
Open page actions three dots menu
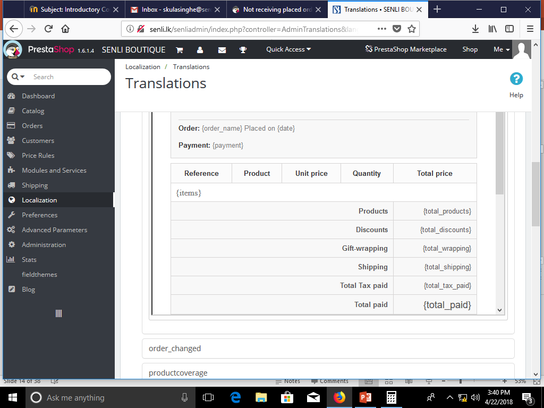[x=381, y=29]
